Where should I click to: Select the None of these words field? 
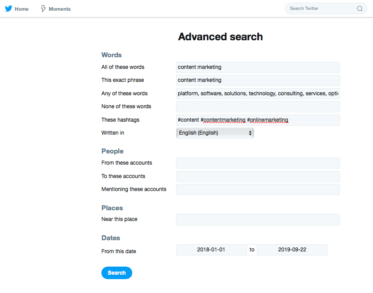coord(258,106)
